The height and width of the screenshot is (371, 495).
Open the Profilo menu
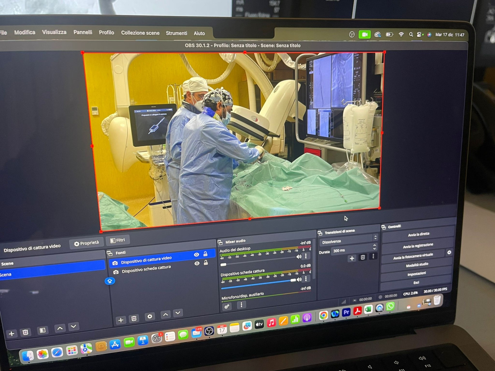(106, 32)
